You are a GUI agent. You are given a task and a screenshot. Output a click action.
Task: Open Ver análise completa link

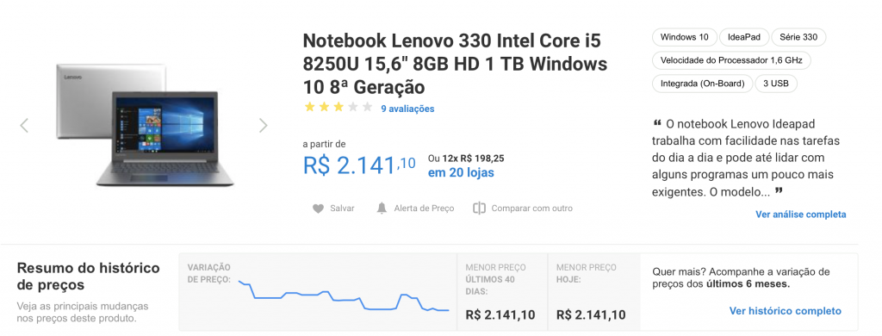pos(800,215)
